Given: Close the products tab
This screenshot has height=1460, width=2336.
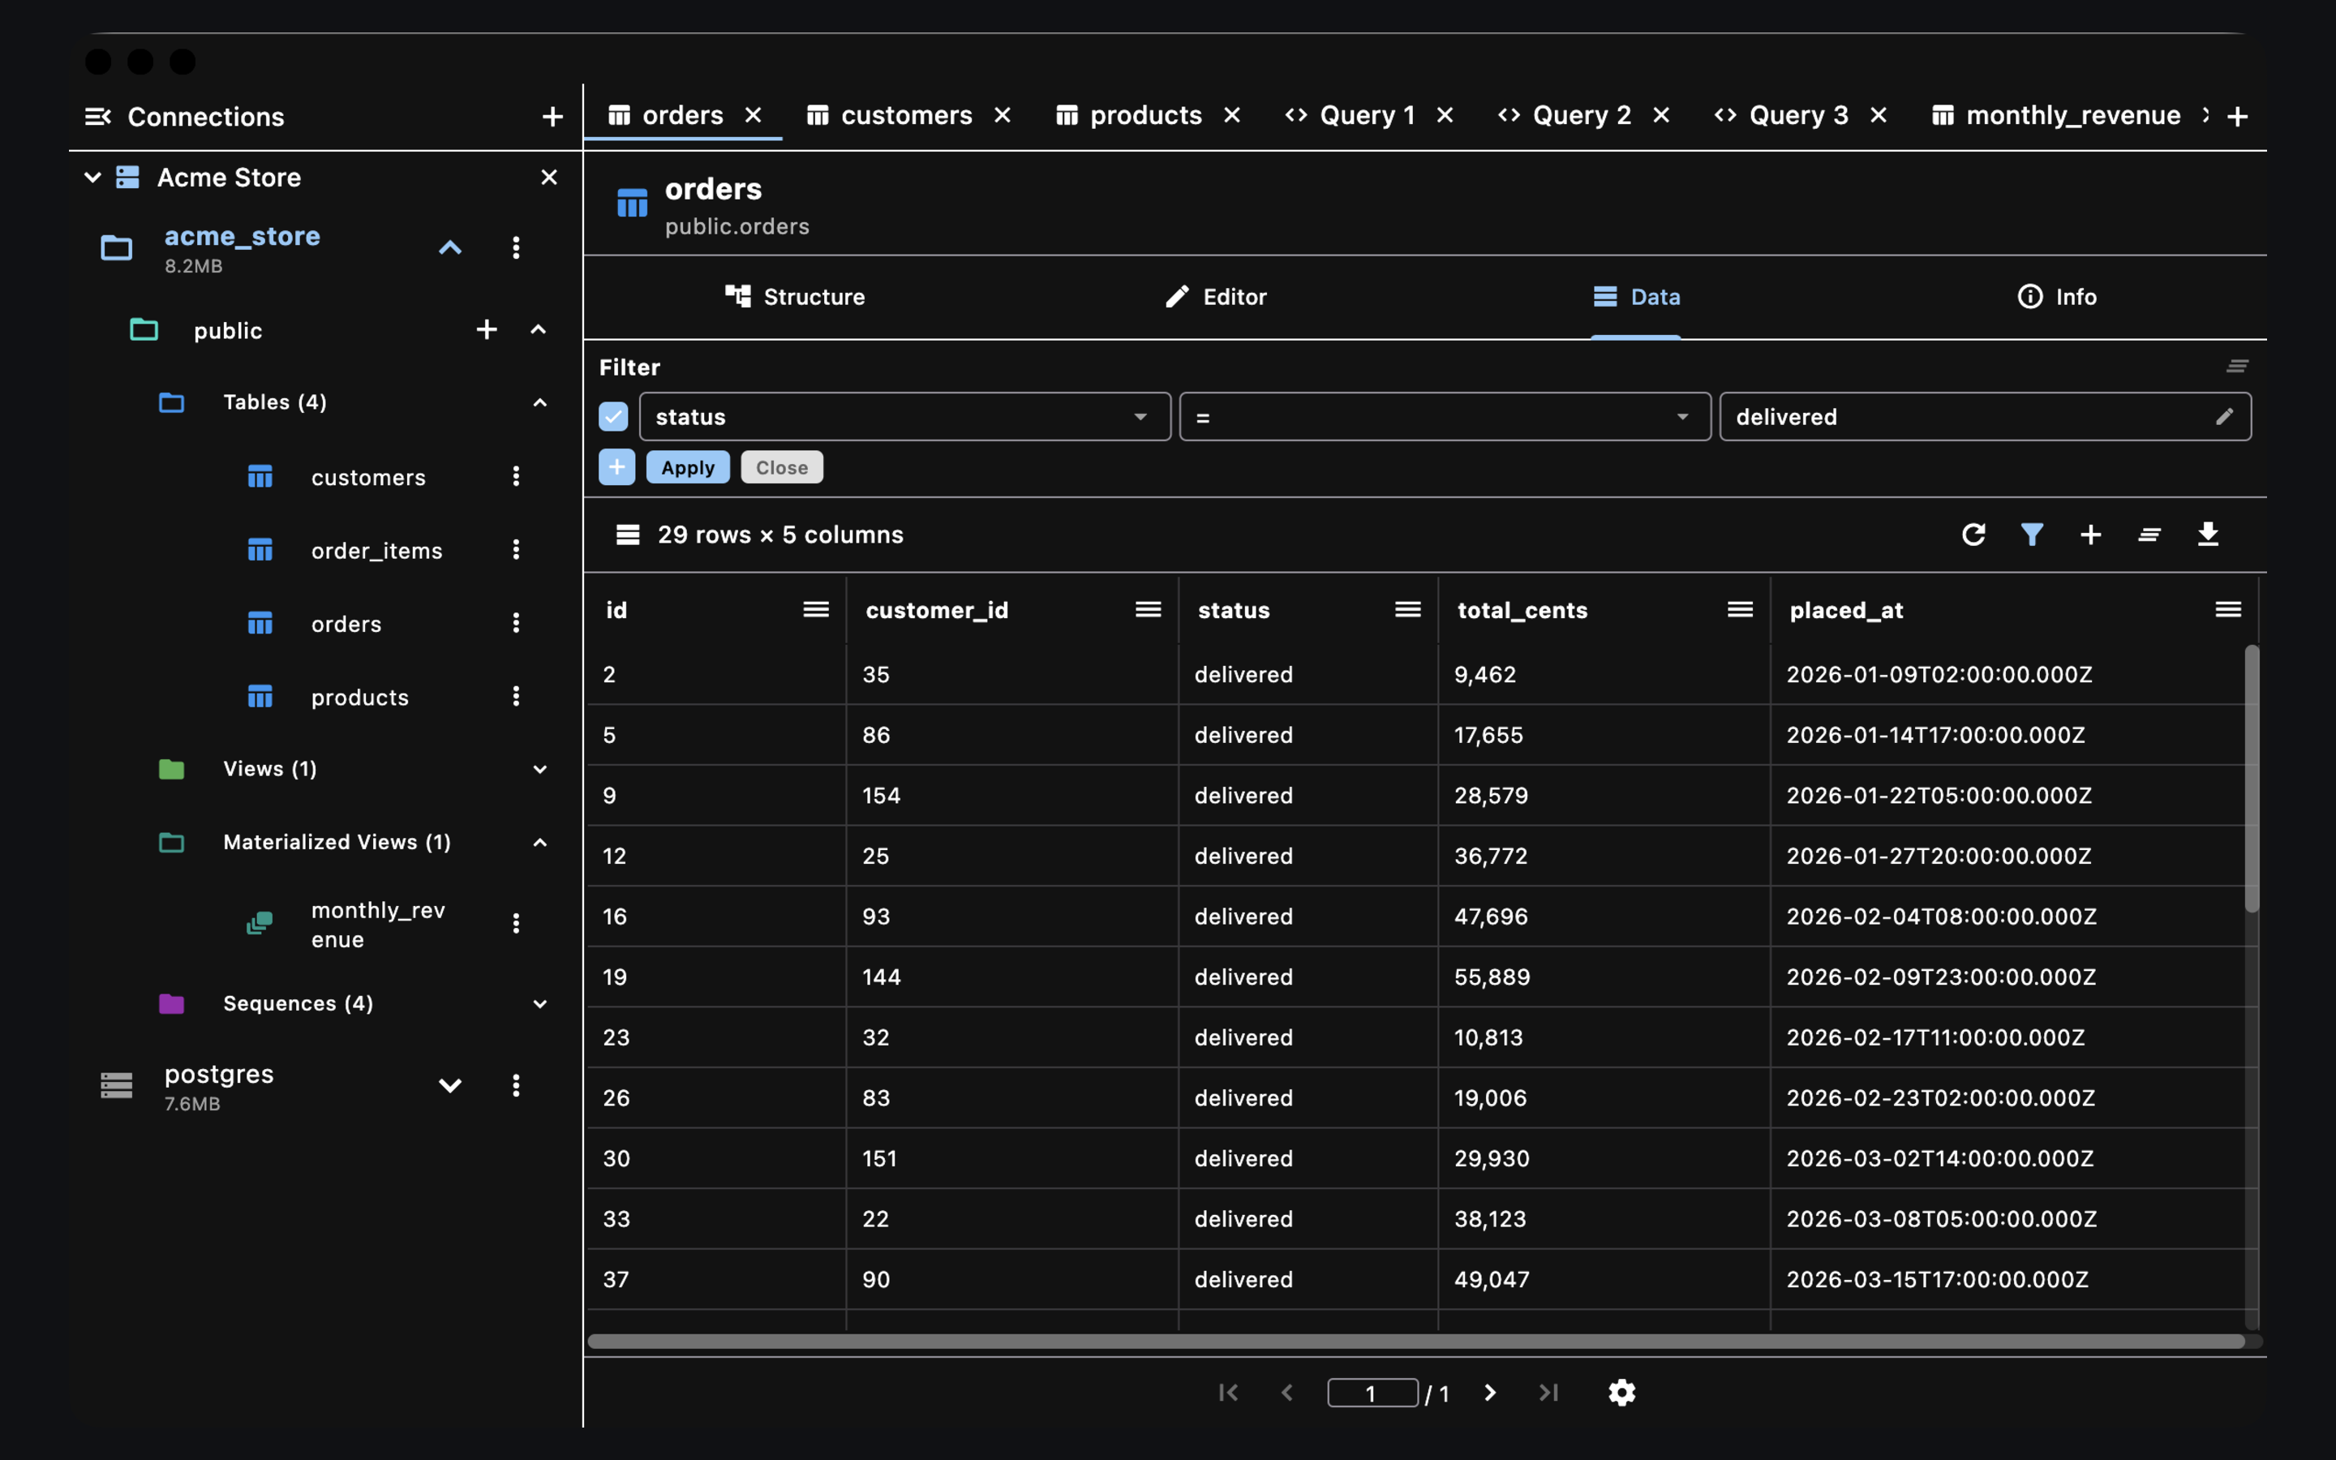Looking at the screenshot, I should click(1232, 116).
